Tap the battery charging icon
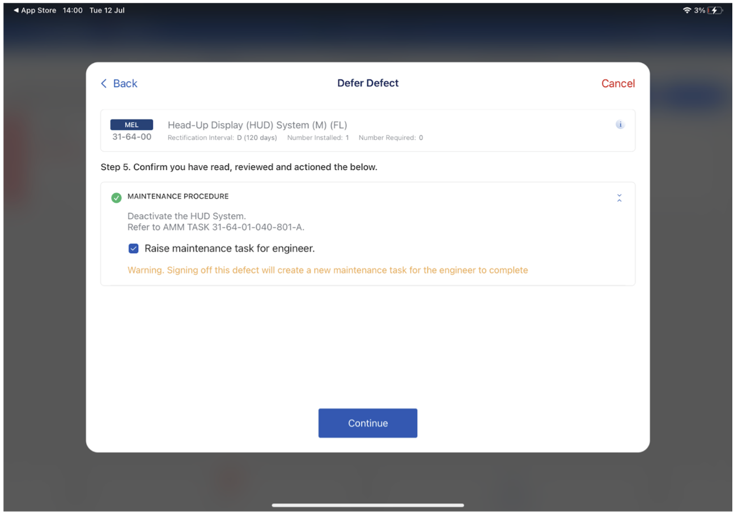738x519 pixels. (715, 11)
